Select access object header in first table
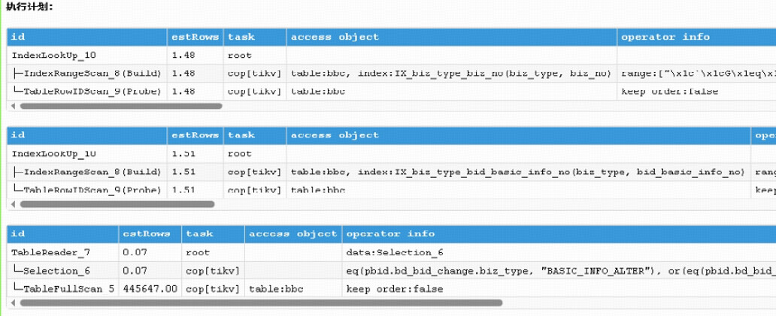The height and width of the screenshot is (316, 776). tap(335, 37)
